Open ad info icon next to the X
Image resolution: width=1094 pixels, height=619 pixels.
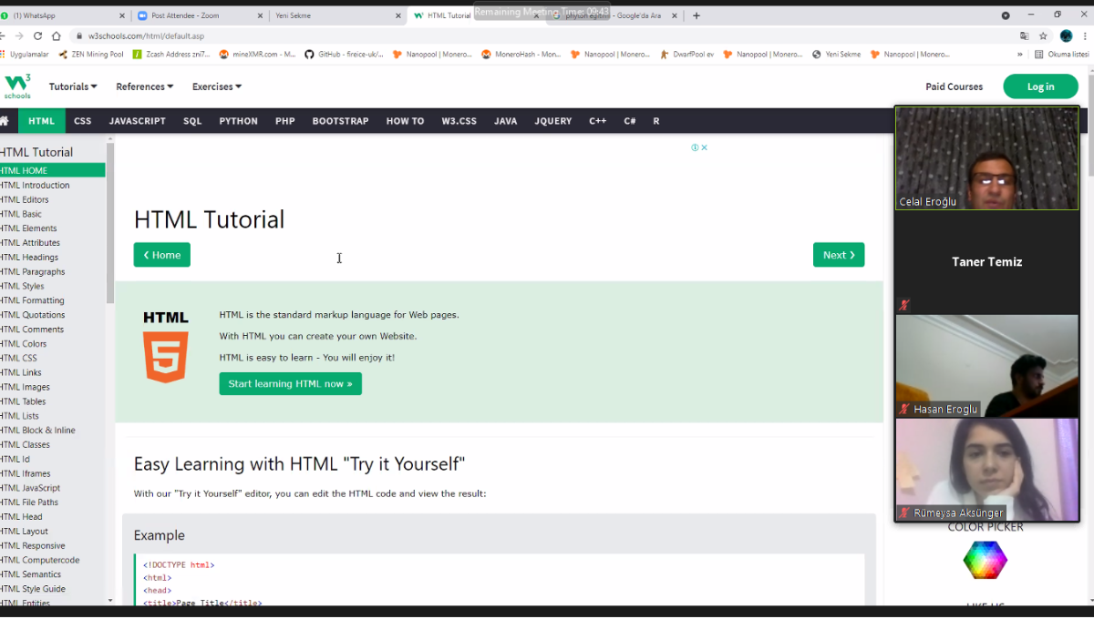pyautogui.click(x=695, y=147)
